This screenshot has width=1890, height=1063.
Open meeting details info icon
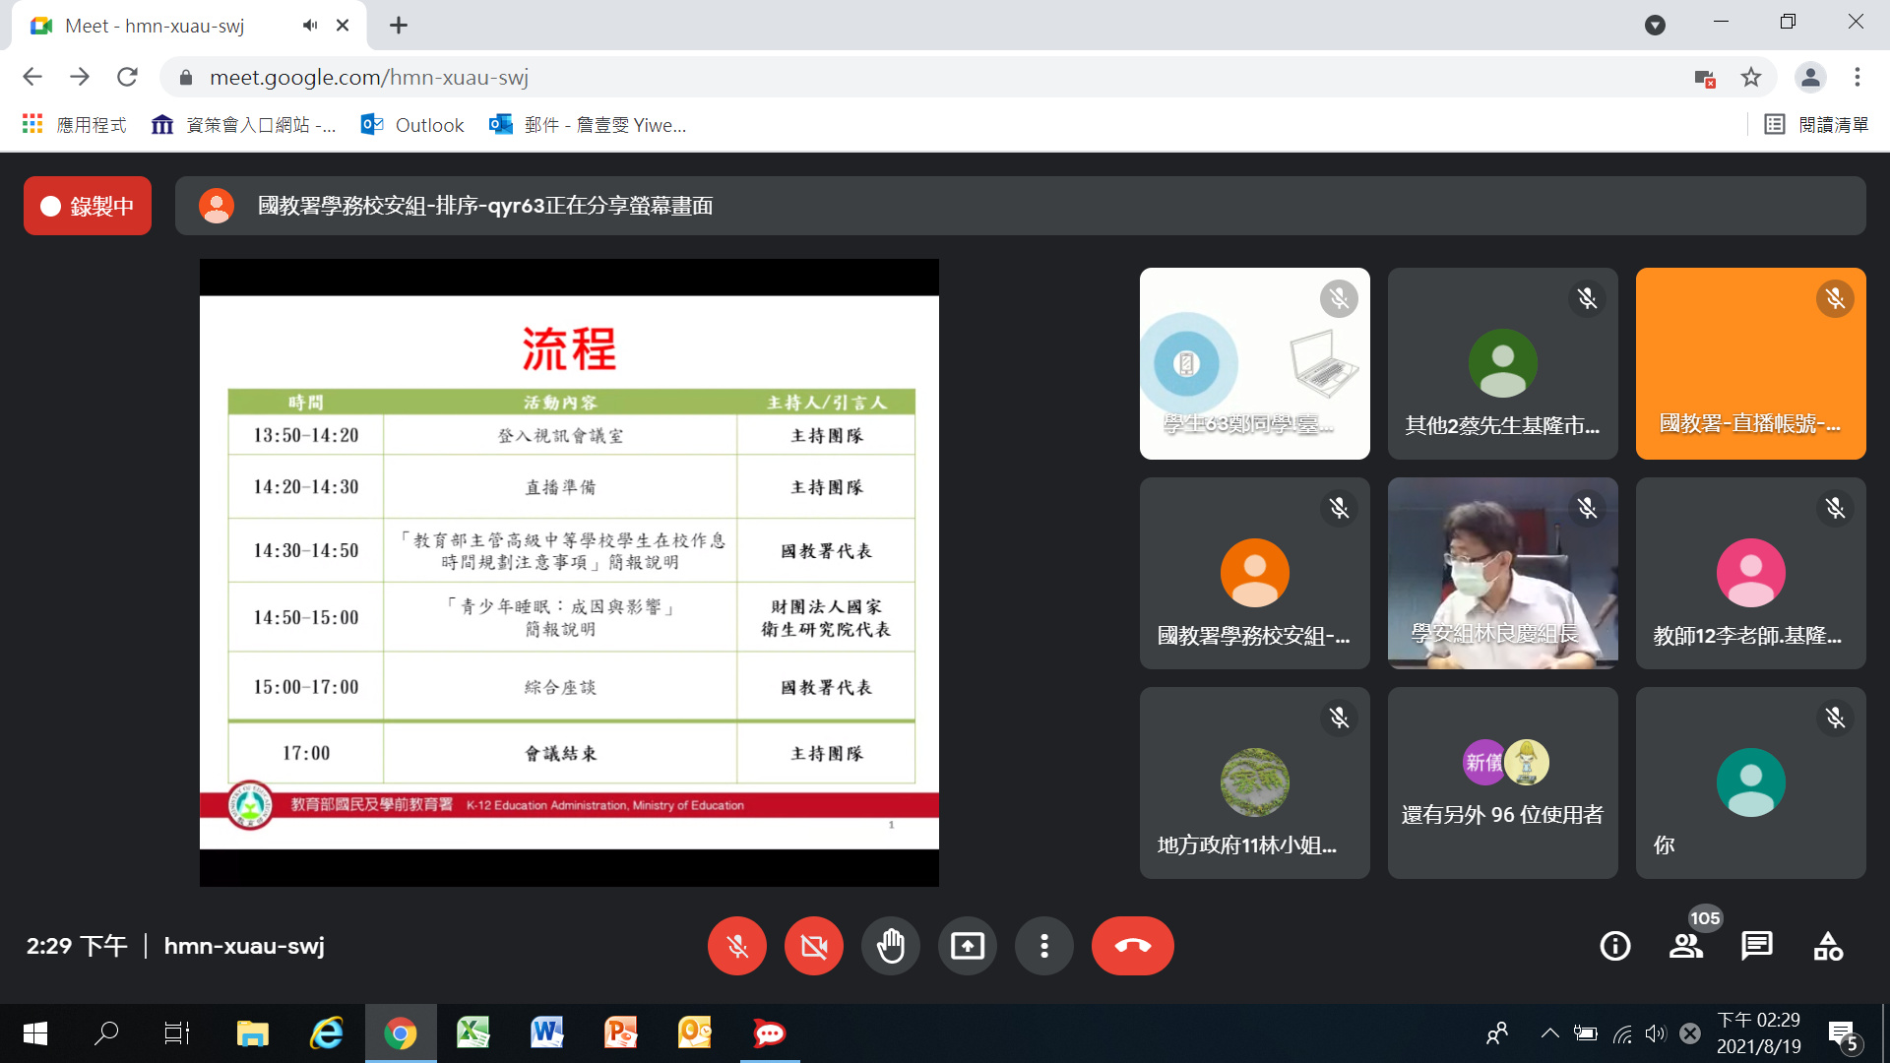pos(1614,946)
